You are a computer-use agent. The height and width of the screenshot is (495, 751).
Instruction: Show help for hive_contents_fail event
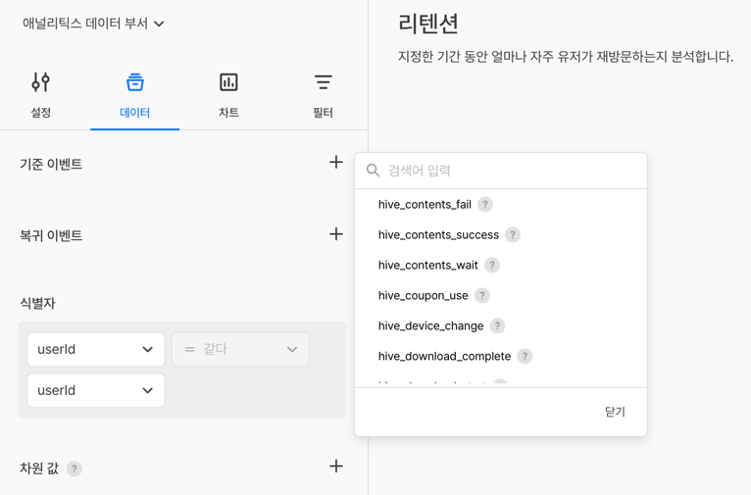pyautogui.click(x=485, y=205)
